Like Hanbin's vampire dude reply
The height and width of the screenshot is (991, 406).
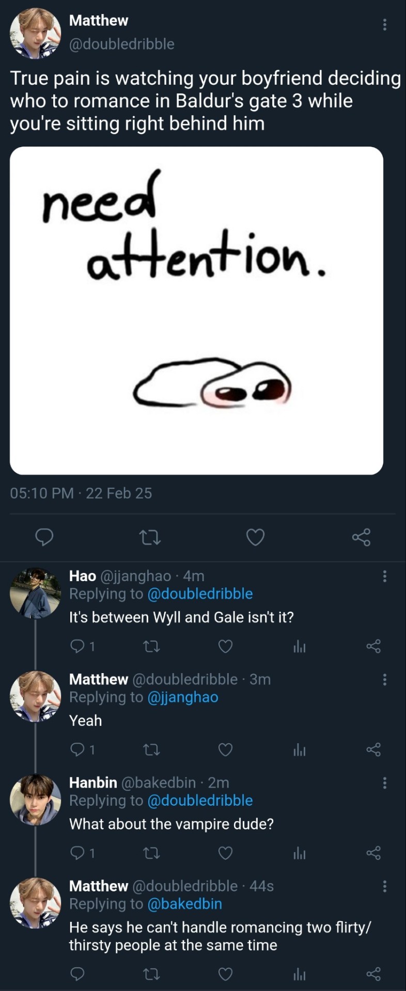pyautogui.click(x=225, y=853)
